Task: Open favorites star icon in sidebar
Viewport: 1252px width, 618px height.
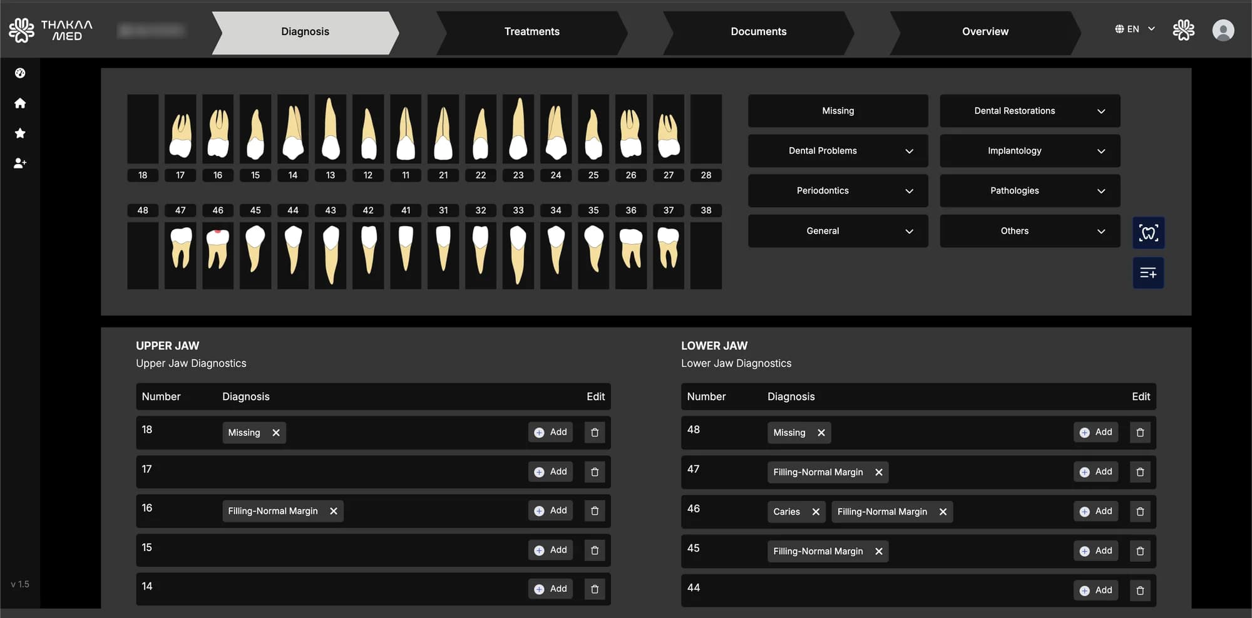Action: [x=20, y=133]
